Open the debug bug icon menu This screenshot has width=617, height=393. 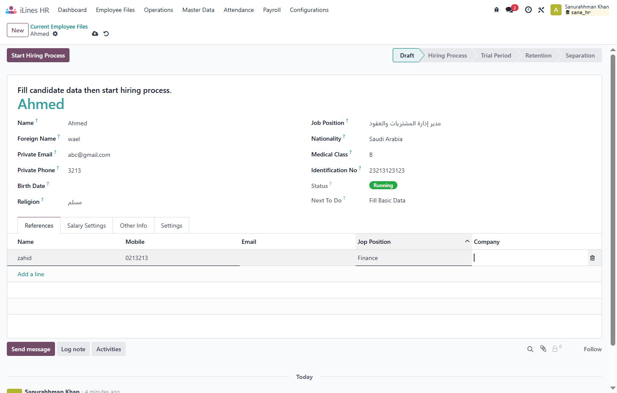496,10
